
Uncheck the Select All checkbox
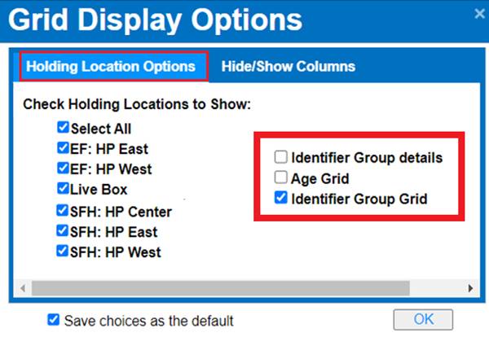(63, 128)
